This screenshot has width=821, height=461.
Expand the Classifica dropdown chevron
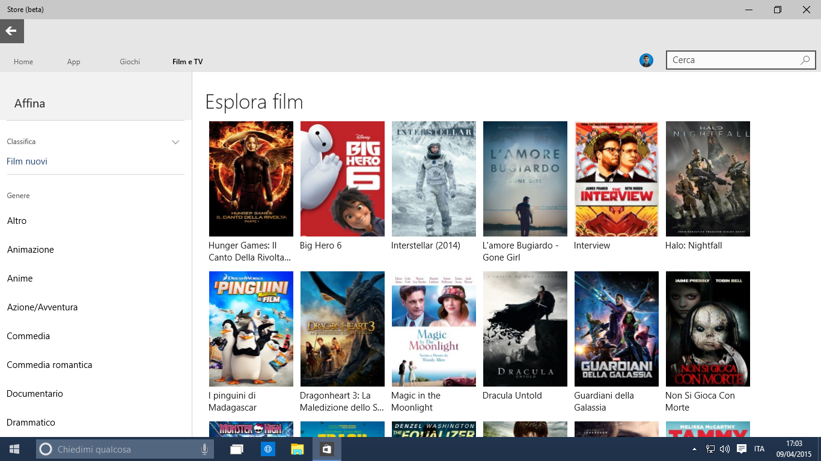pyautogui.click(x=175, y=142)
